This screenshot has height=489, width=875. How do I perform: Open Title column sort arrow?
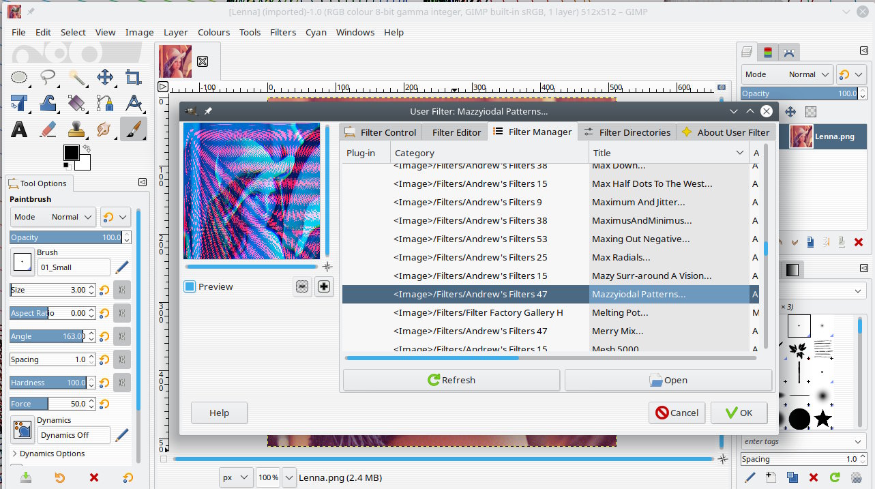point(739,153)
